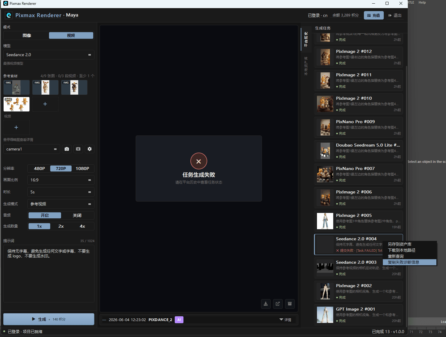
Task: Turn audio on with 开启
Action: tap(45, 215)
